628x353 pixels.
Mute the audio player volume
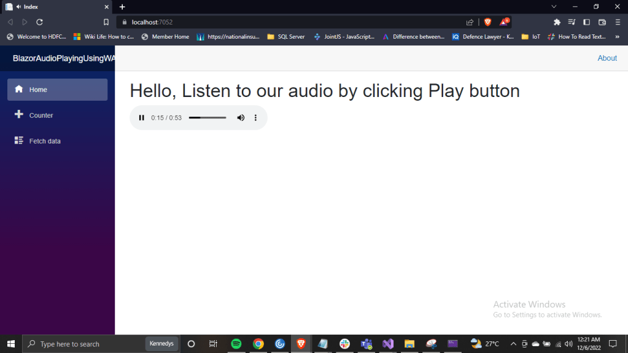(x=241, y=118)
